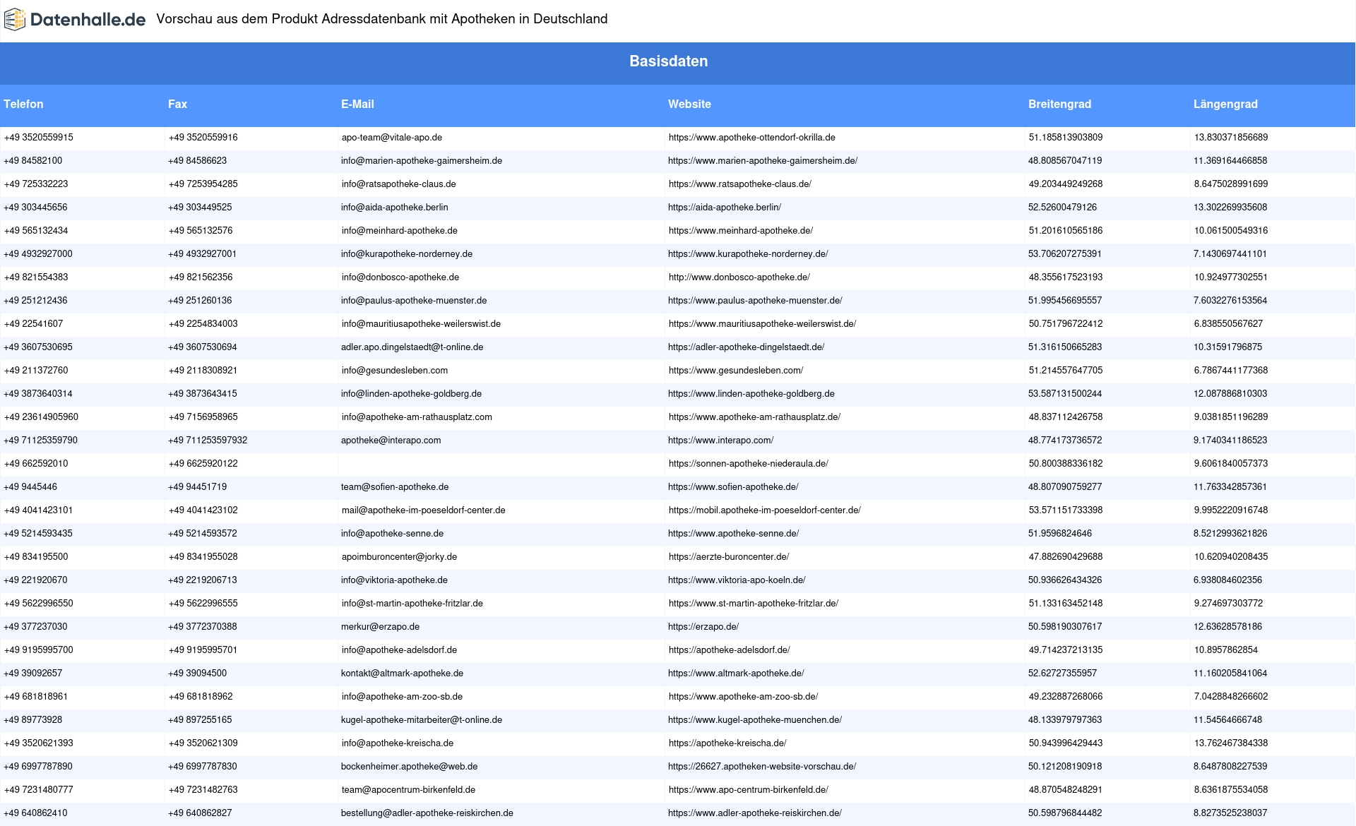Click fax number +49 84586623
The image size is (1356, 826).
tap(198, 161)
